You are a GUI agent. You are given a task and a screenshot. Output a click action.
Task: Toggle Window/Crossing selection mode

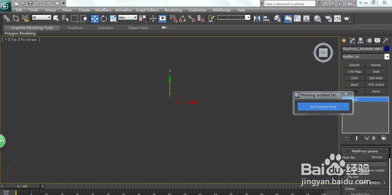coord(83,18)
